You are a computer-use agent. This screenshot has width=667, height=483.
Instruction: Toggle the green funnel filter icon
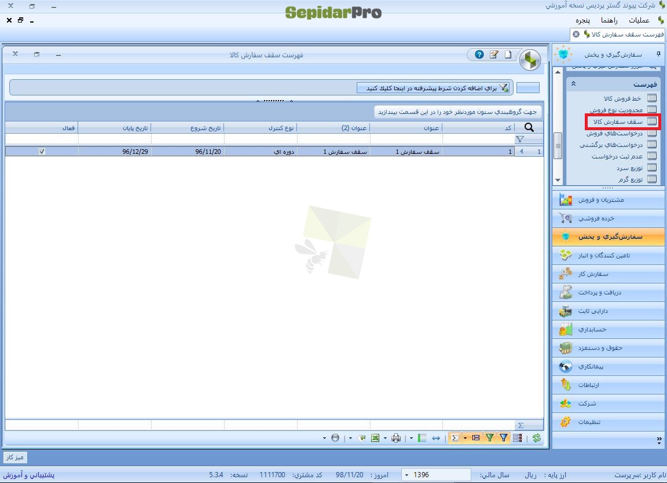pyautogui.click(x=490, y=438)
